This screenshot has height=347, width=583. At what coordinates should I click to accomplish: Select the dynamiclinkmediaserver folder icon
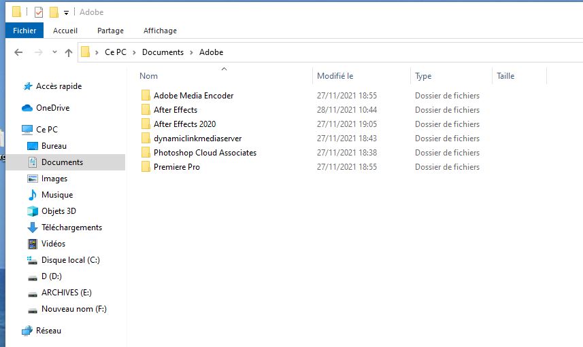pos(146,139)
